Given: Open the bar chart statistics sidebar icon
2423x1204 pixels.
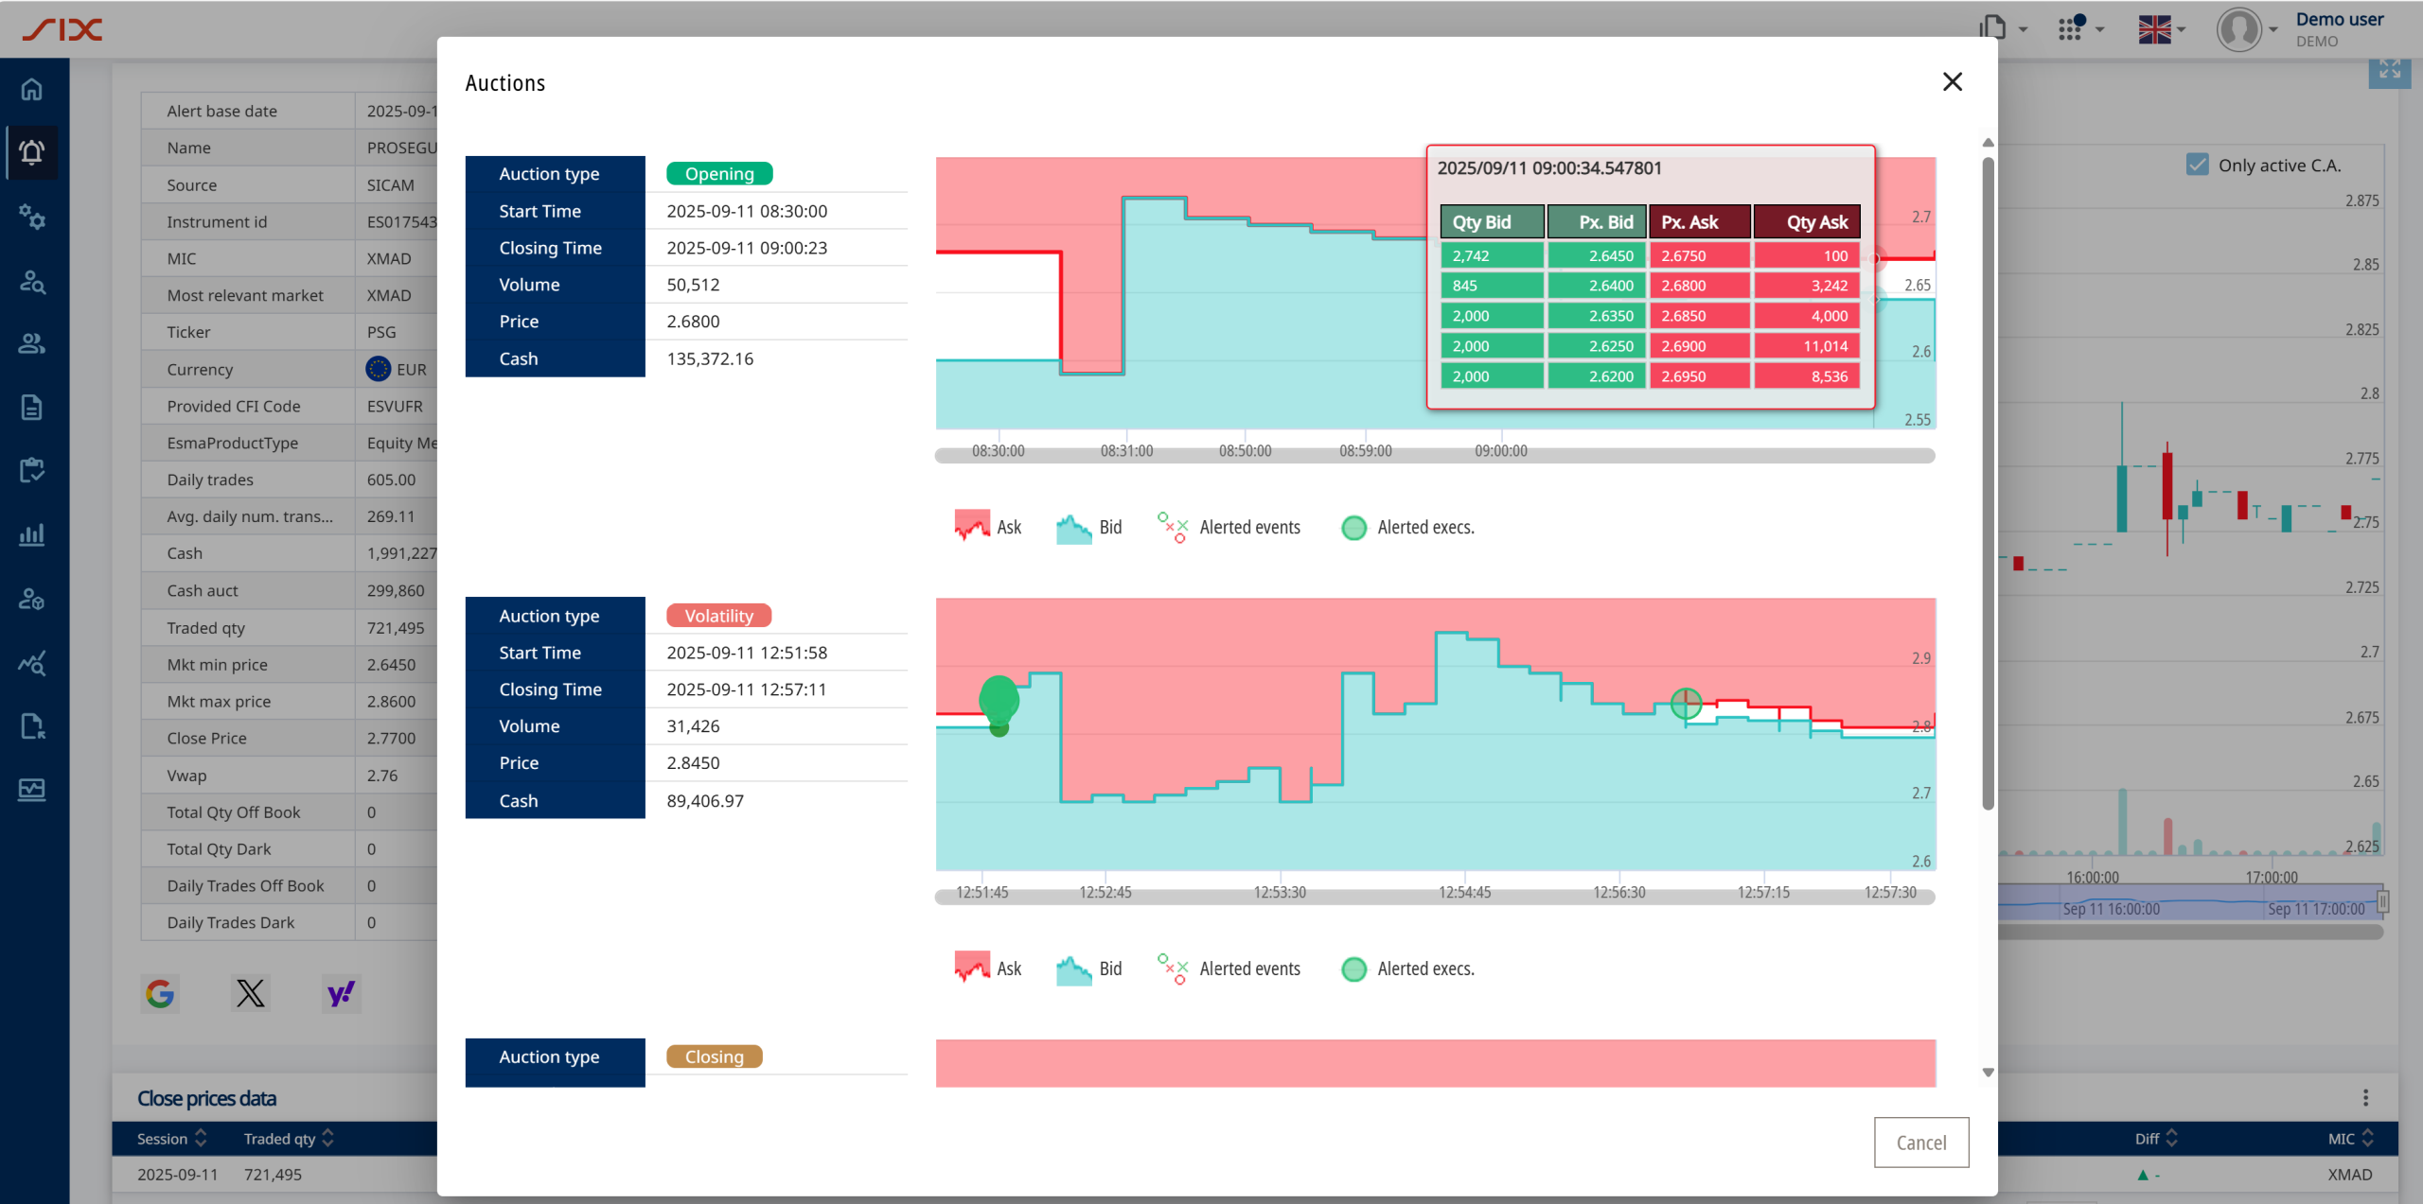Looking at the screenshot, I should (32, 534).
